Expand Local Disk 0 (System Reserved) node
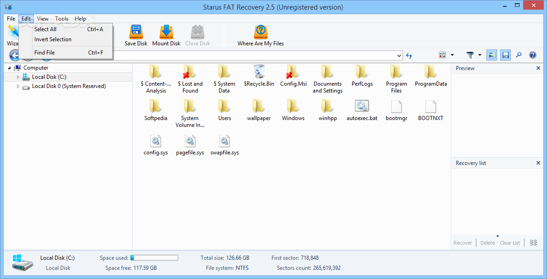Screen dimensions: 547x279 [x=18, y=86]
